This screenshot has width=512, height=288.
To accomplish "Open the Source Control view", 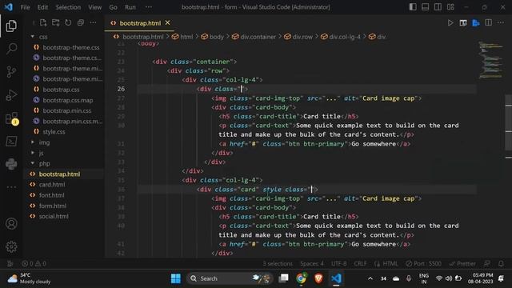I will click(x=11, y=71).
